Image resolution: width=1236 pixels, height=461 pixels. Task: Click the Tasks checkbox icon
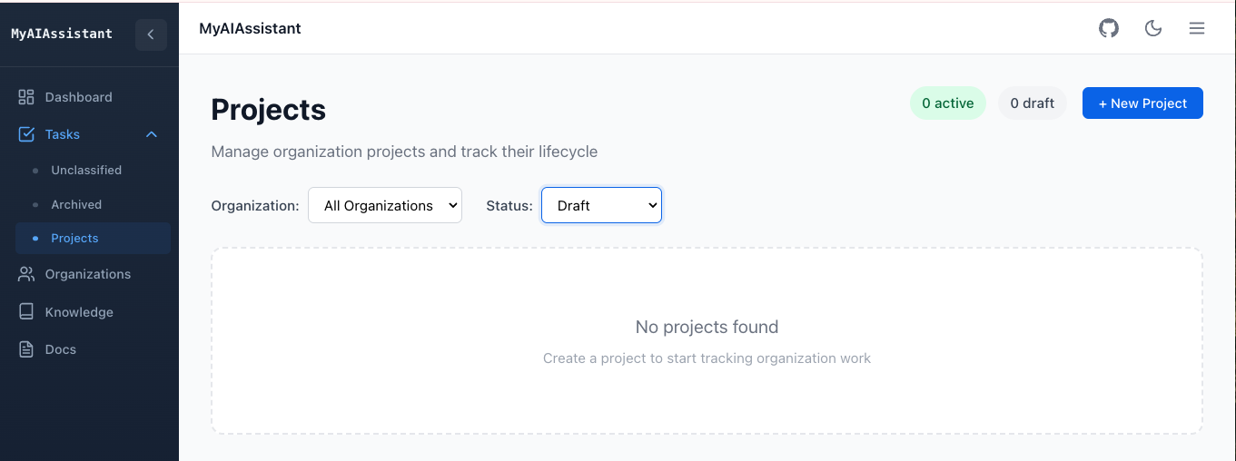click(26, 134)
